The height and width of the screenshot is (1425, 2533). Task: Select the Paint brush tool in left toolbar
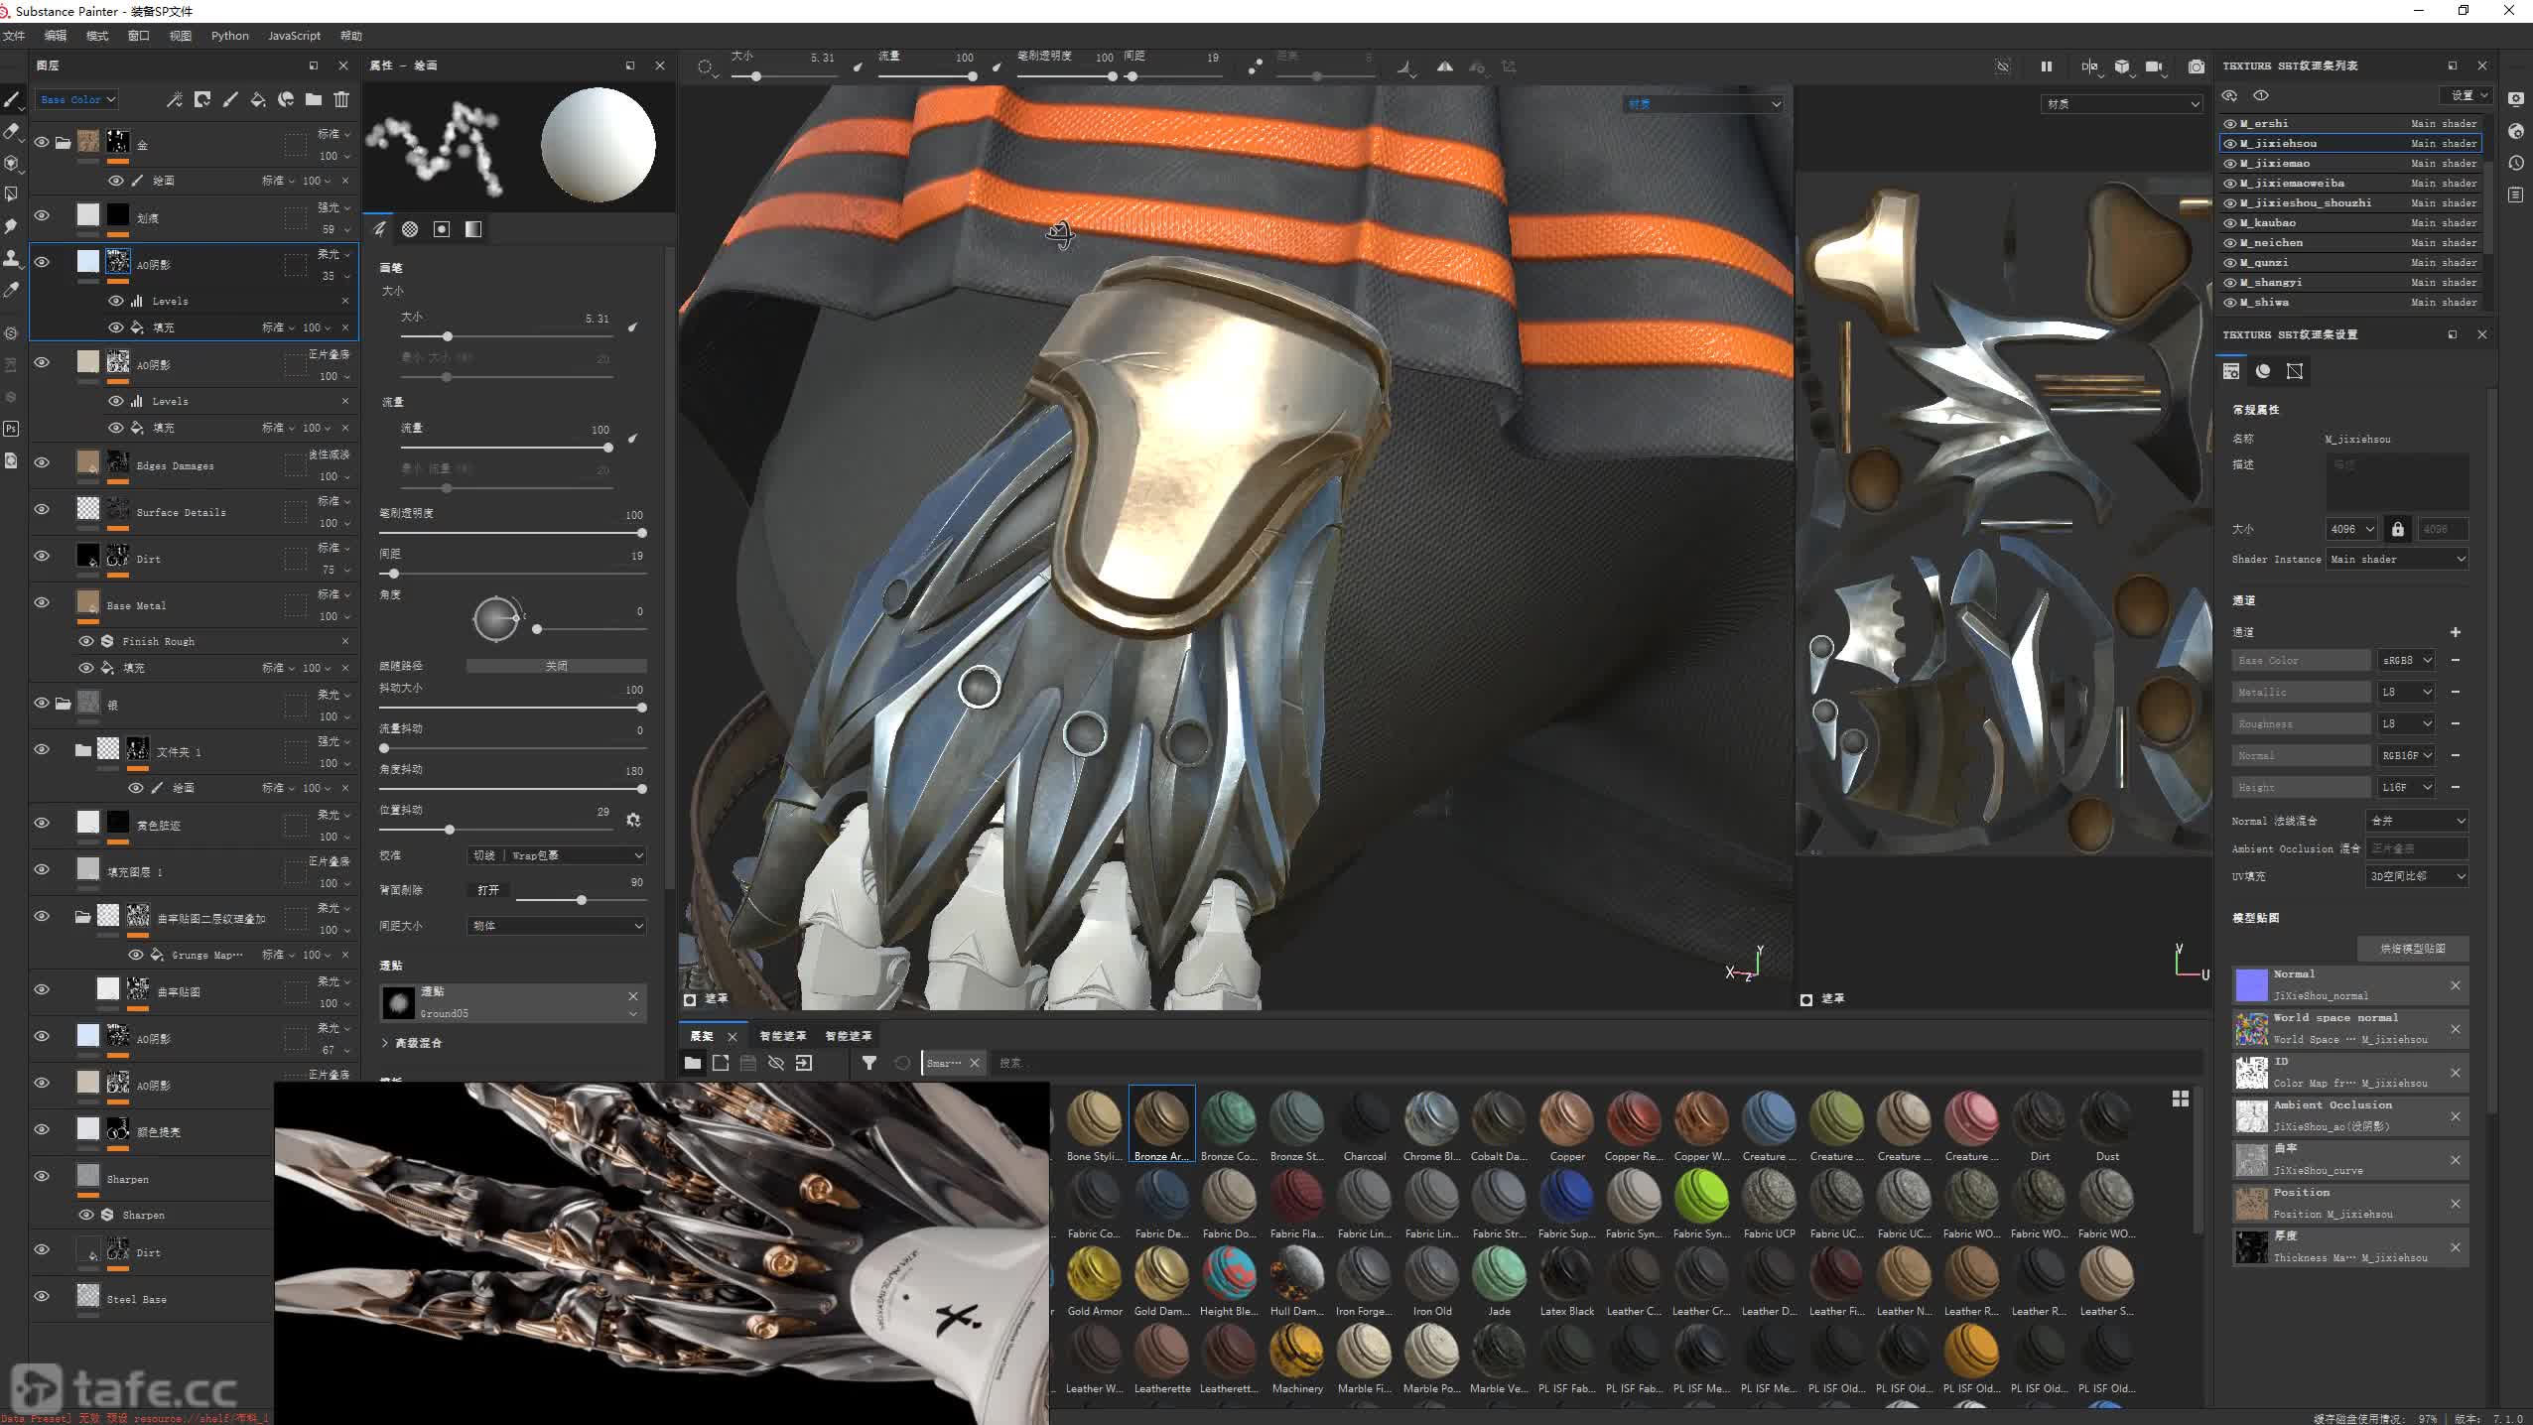point(12,99)
